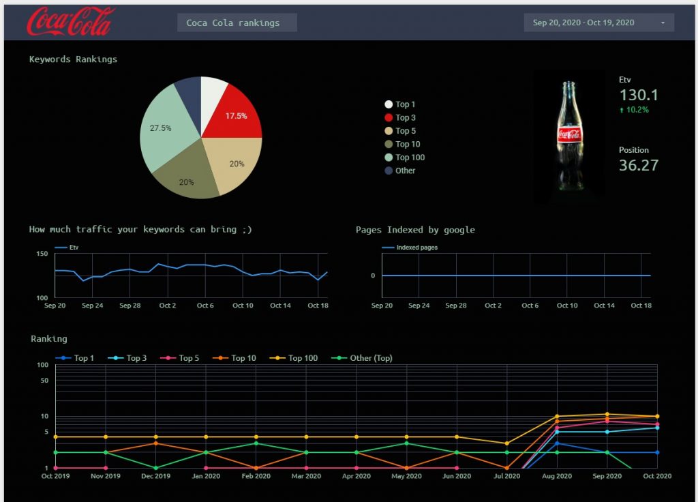Click the Aug 2020 axis label
Viewport: 698px width, 502px height.
[557, 476]
